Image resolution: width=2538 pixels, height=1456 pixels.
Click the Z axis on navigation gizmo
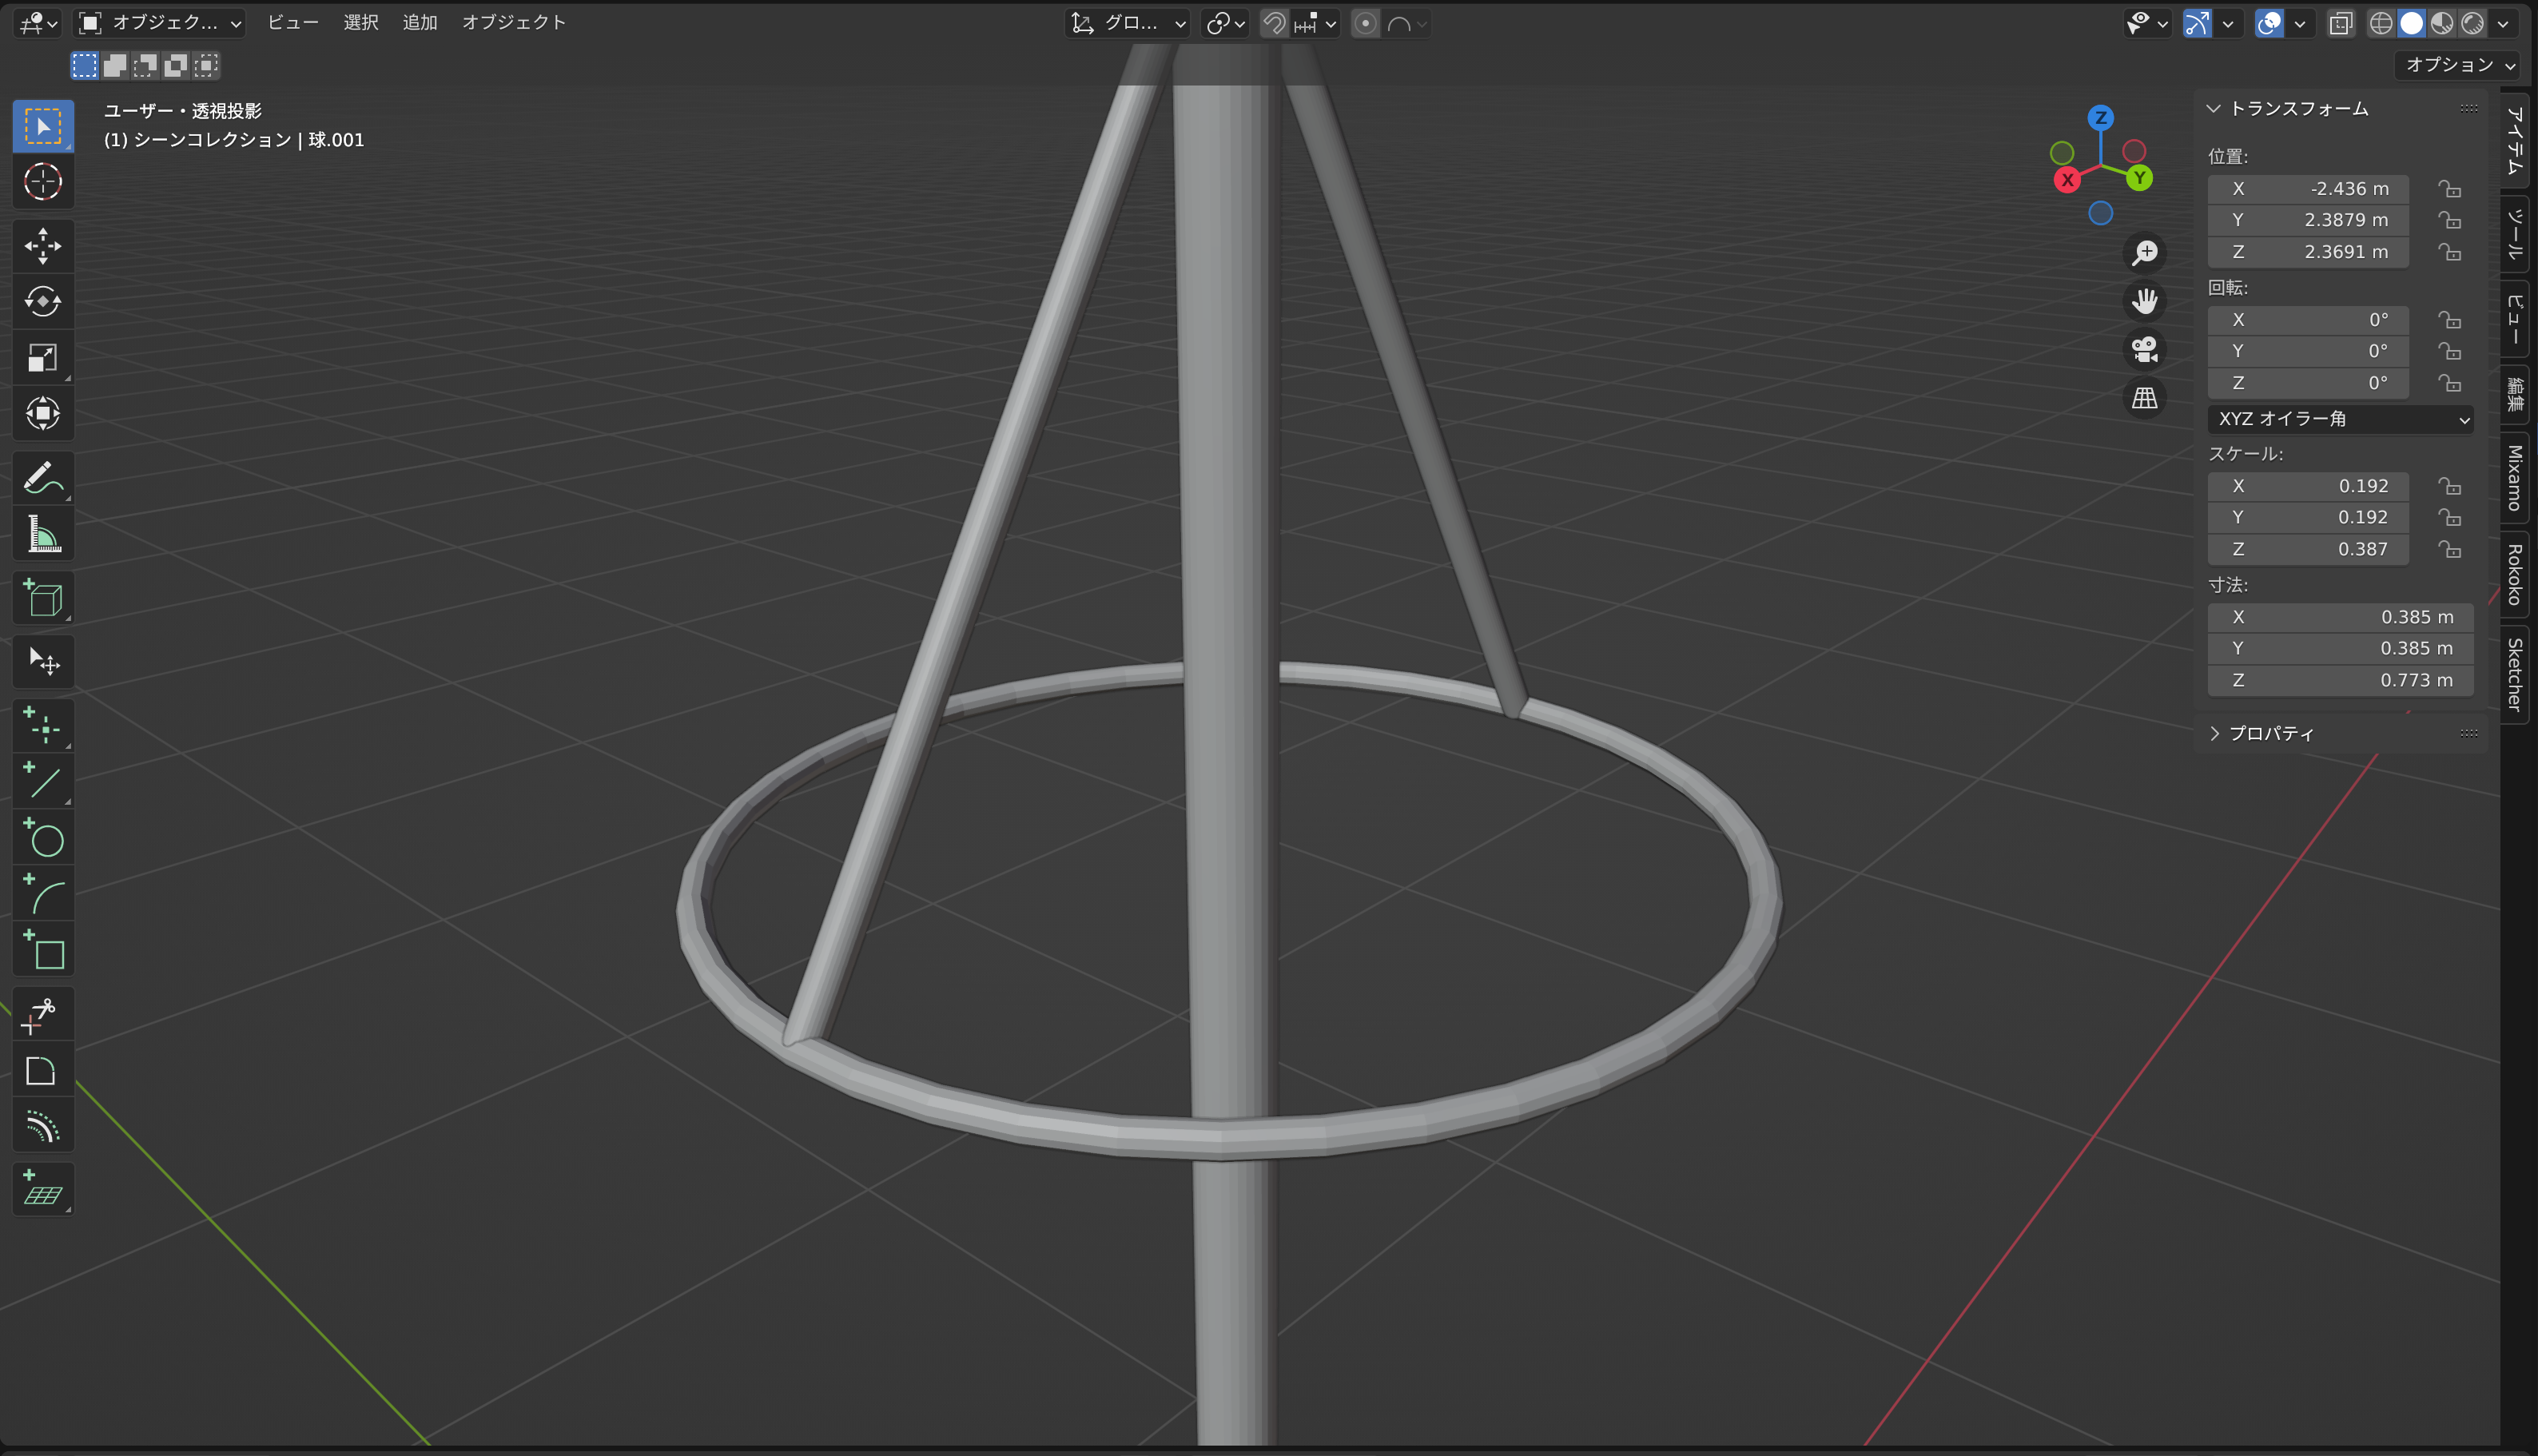click(2101, 118)
